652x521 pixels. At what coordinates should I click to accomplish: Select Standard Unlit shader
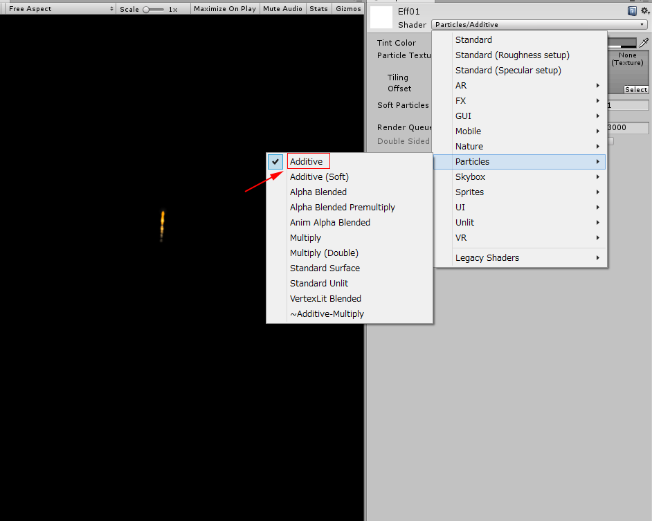pos(350,283)
